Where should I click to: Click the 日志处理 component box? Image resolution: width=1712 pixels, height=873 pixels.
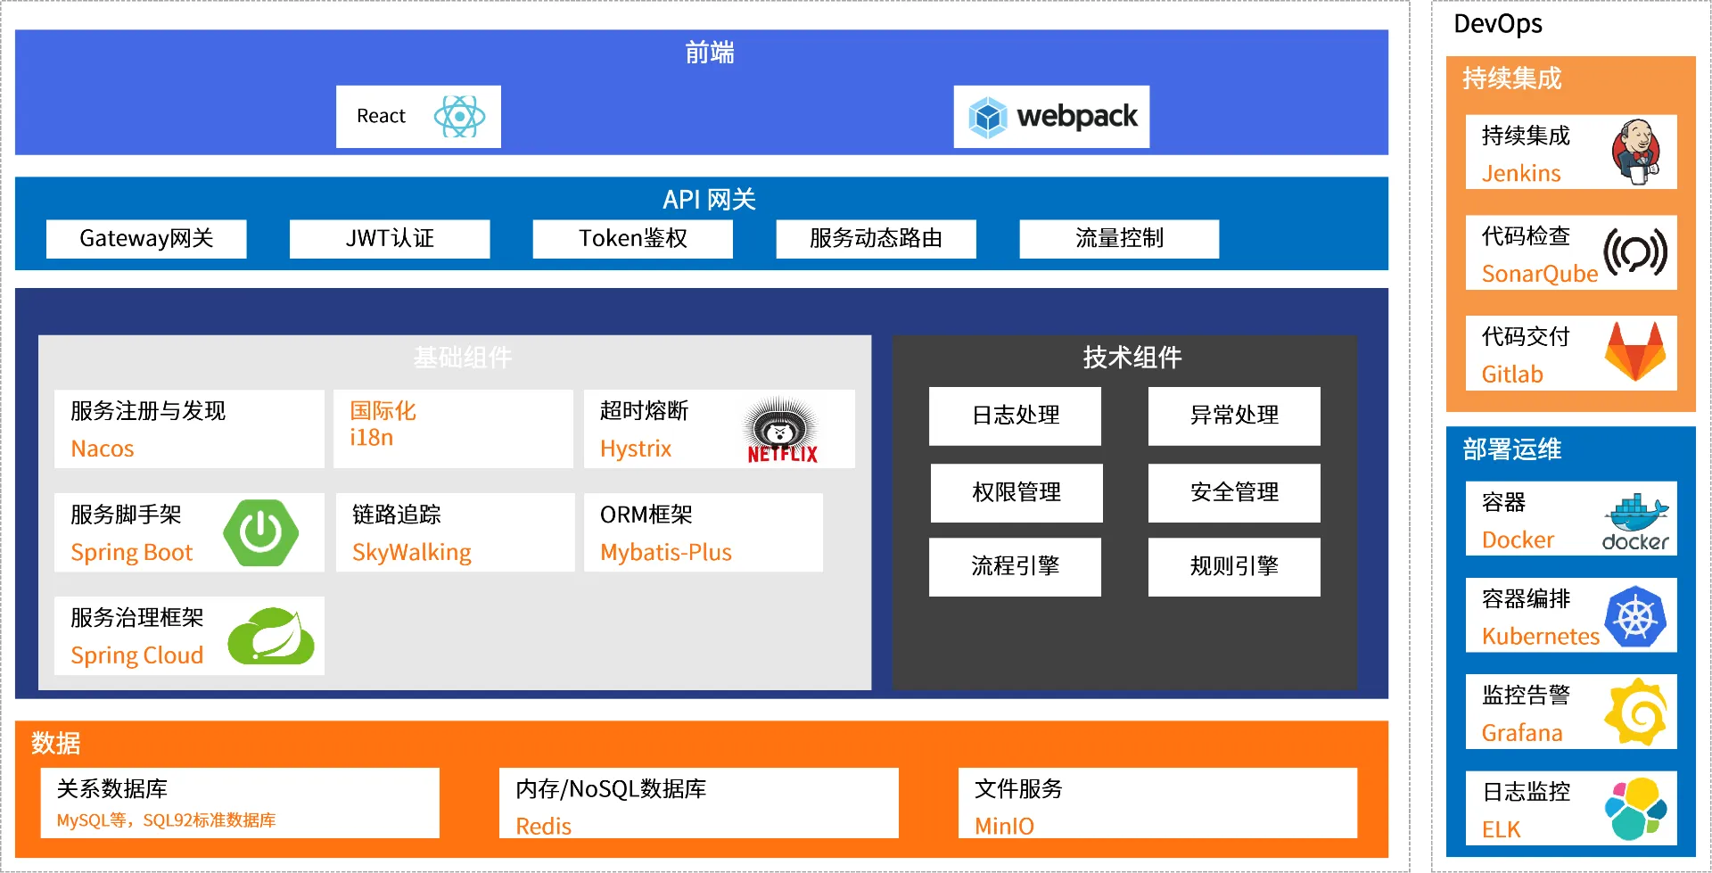tap(1015, 416)
